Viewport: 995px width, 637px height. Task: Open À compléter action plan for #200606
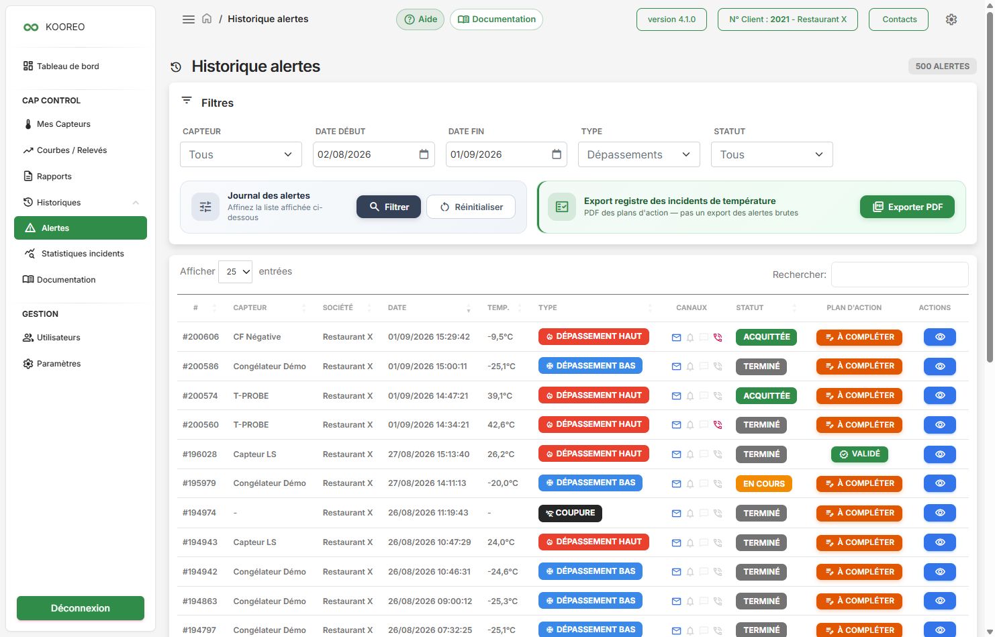[x=859, y=337]
